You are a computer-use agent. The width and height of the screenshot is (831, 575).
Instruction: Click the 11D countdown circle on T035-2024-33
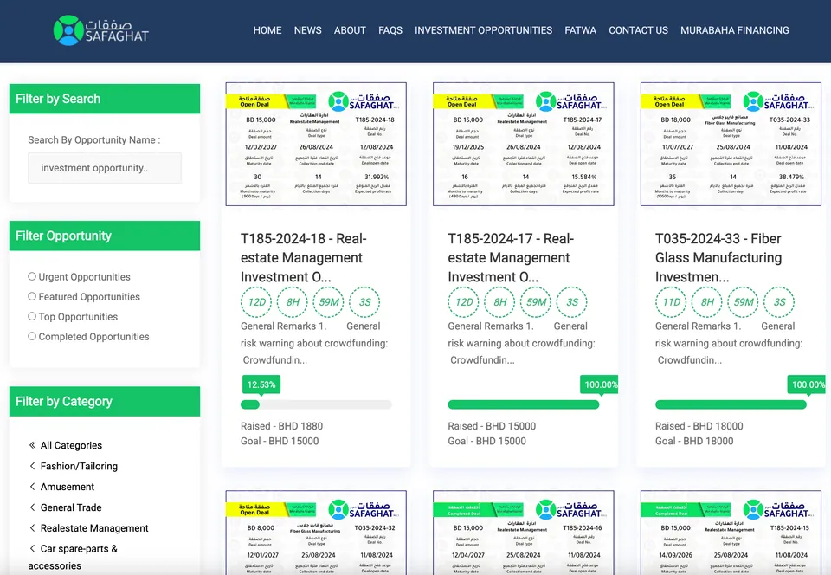[x=671, y=302]
